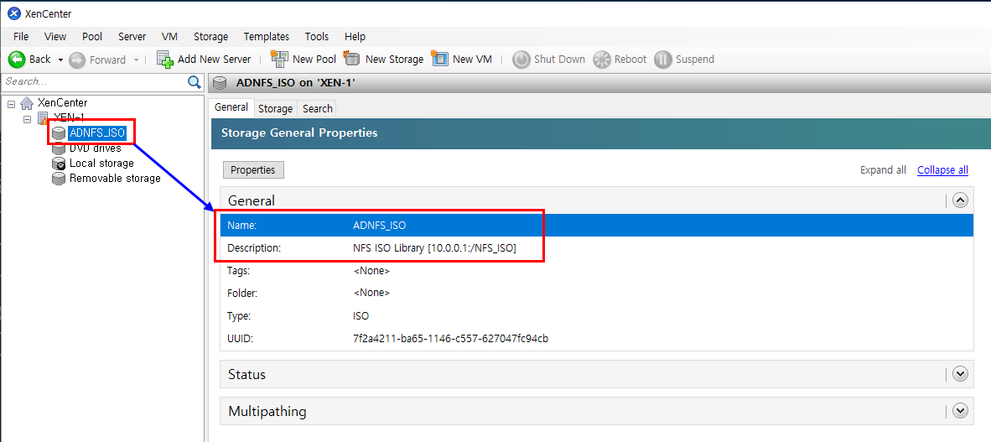Viewport: 991px width, 442px height.
Task: Click the Description NFS ISO Library value
Action: (x=435, y=248)
